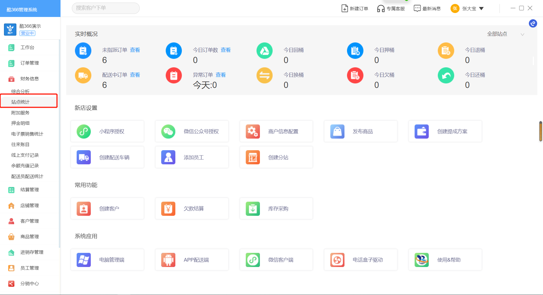Open the 微信公众号授权 WeChat icon
This screenshot has width=543, height=295.
[168, 132]
